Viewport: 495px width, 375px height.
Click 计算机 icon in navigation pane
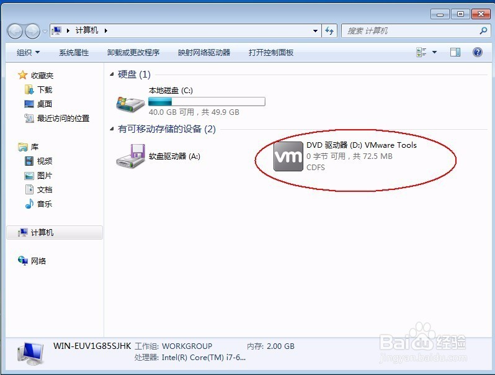[x=23, y=233]
